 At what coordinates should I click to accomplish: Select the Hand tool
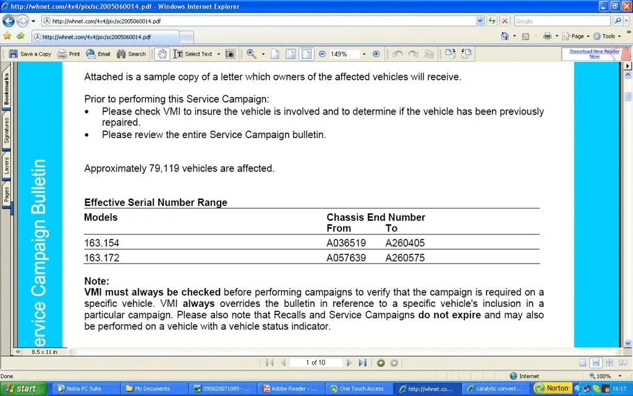162,54
